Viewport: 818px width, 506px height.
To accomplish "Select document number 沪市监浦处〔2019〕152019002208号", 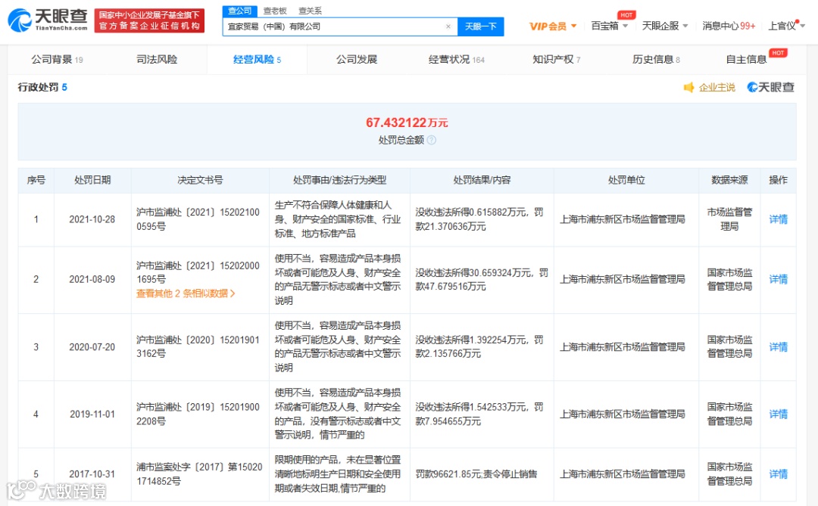I will 198,414.
